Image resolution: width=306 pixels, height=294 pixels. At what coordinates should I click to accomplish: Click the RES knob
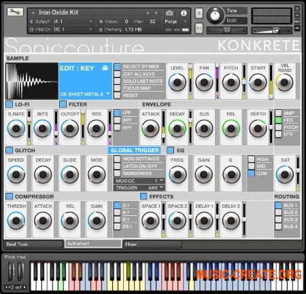[x=97, y=128]
